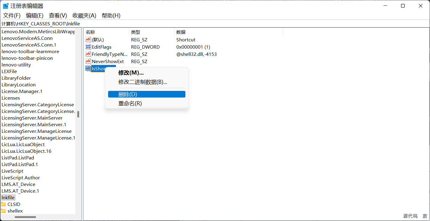Click the EditFlags DWORD value icon
Image resolution: width=430 pixels, height=221 pixels.
pos(88,47)
